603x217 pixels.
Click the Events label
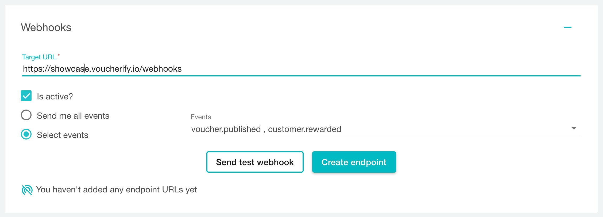pyautogui.click(x=200, y=117)
